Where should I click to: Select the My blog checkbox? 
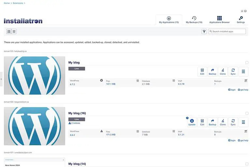tap(247, 63)
